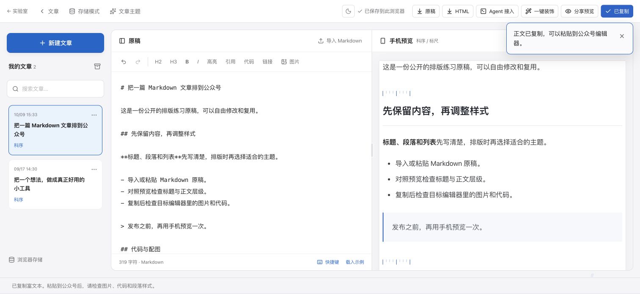
Task: Toggle bold formatting B
Action: [x=187, y=62]
